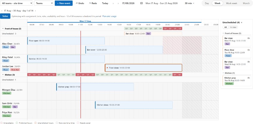Click the Unavailable legend swatch
The image size is (253, 124).
[x=1, y=123]
